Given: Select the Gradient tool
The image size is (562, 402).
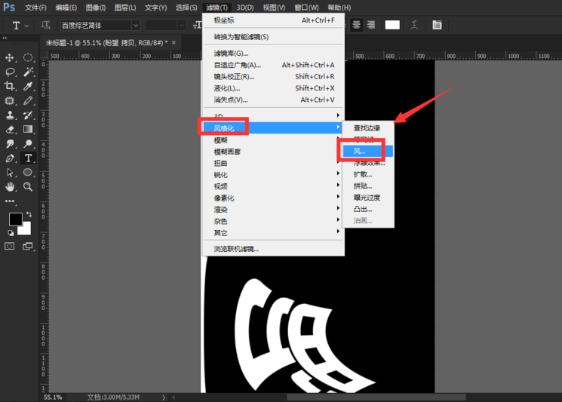Looking at the screenshot, I should pos(28,129).
